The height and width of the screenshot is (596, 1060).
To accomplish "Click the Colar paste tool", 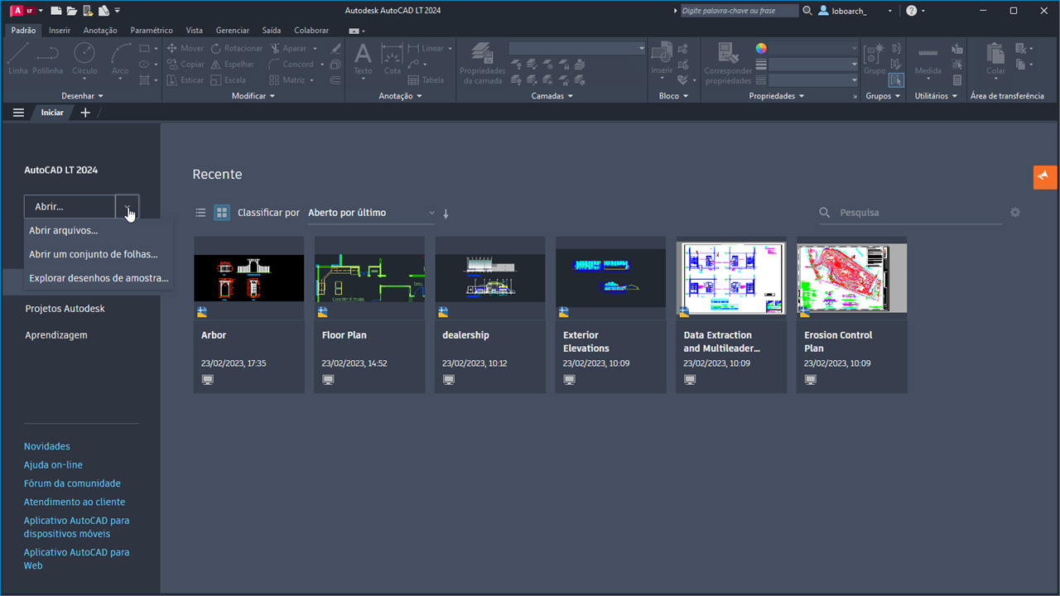I will (x=995, y=60).
